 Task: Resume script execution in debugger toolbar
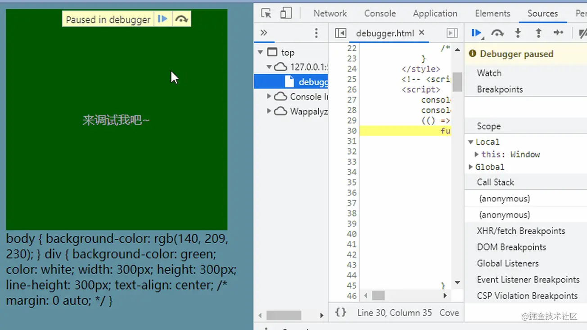[x=477, y=33]
